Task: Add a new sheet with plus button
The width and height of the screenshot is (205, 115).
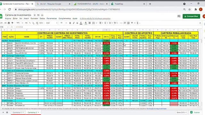Action: pyautogui.click(x=3, y=112)
